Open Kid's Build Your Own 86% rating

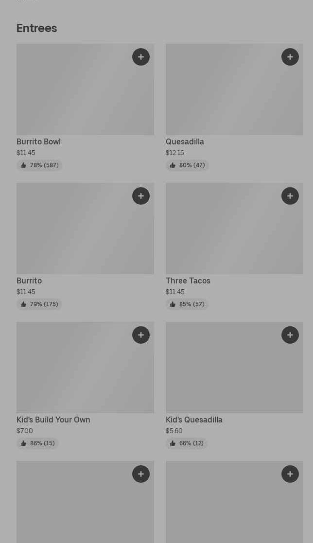coord(37,443)
